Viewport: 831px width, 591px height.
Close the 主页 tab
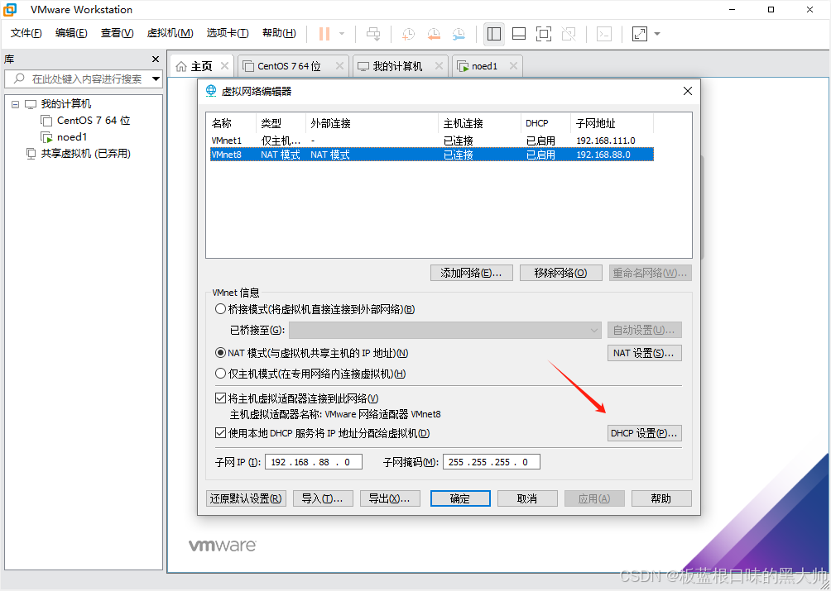pos(224,65)
